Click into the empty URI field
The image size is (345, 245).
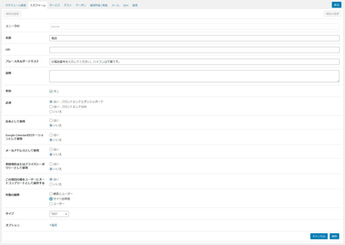194,50
